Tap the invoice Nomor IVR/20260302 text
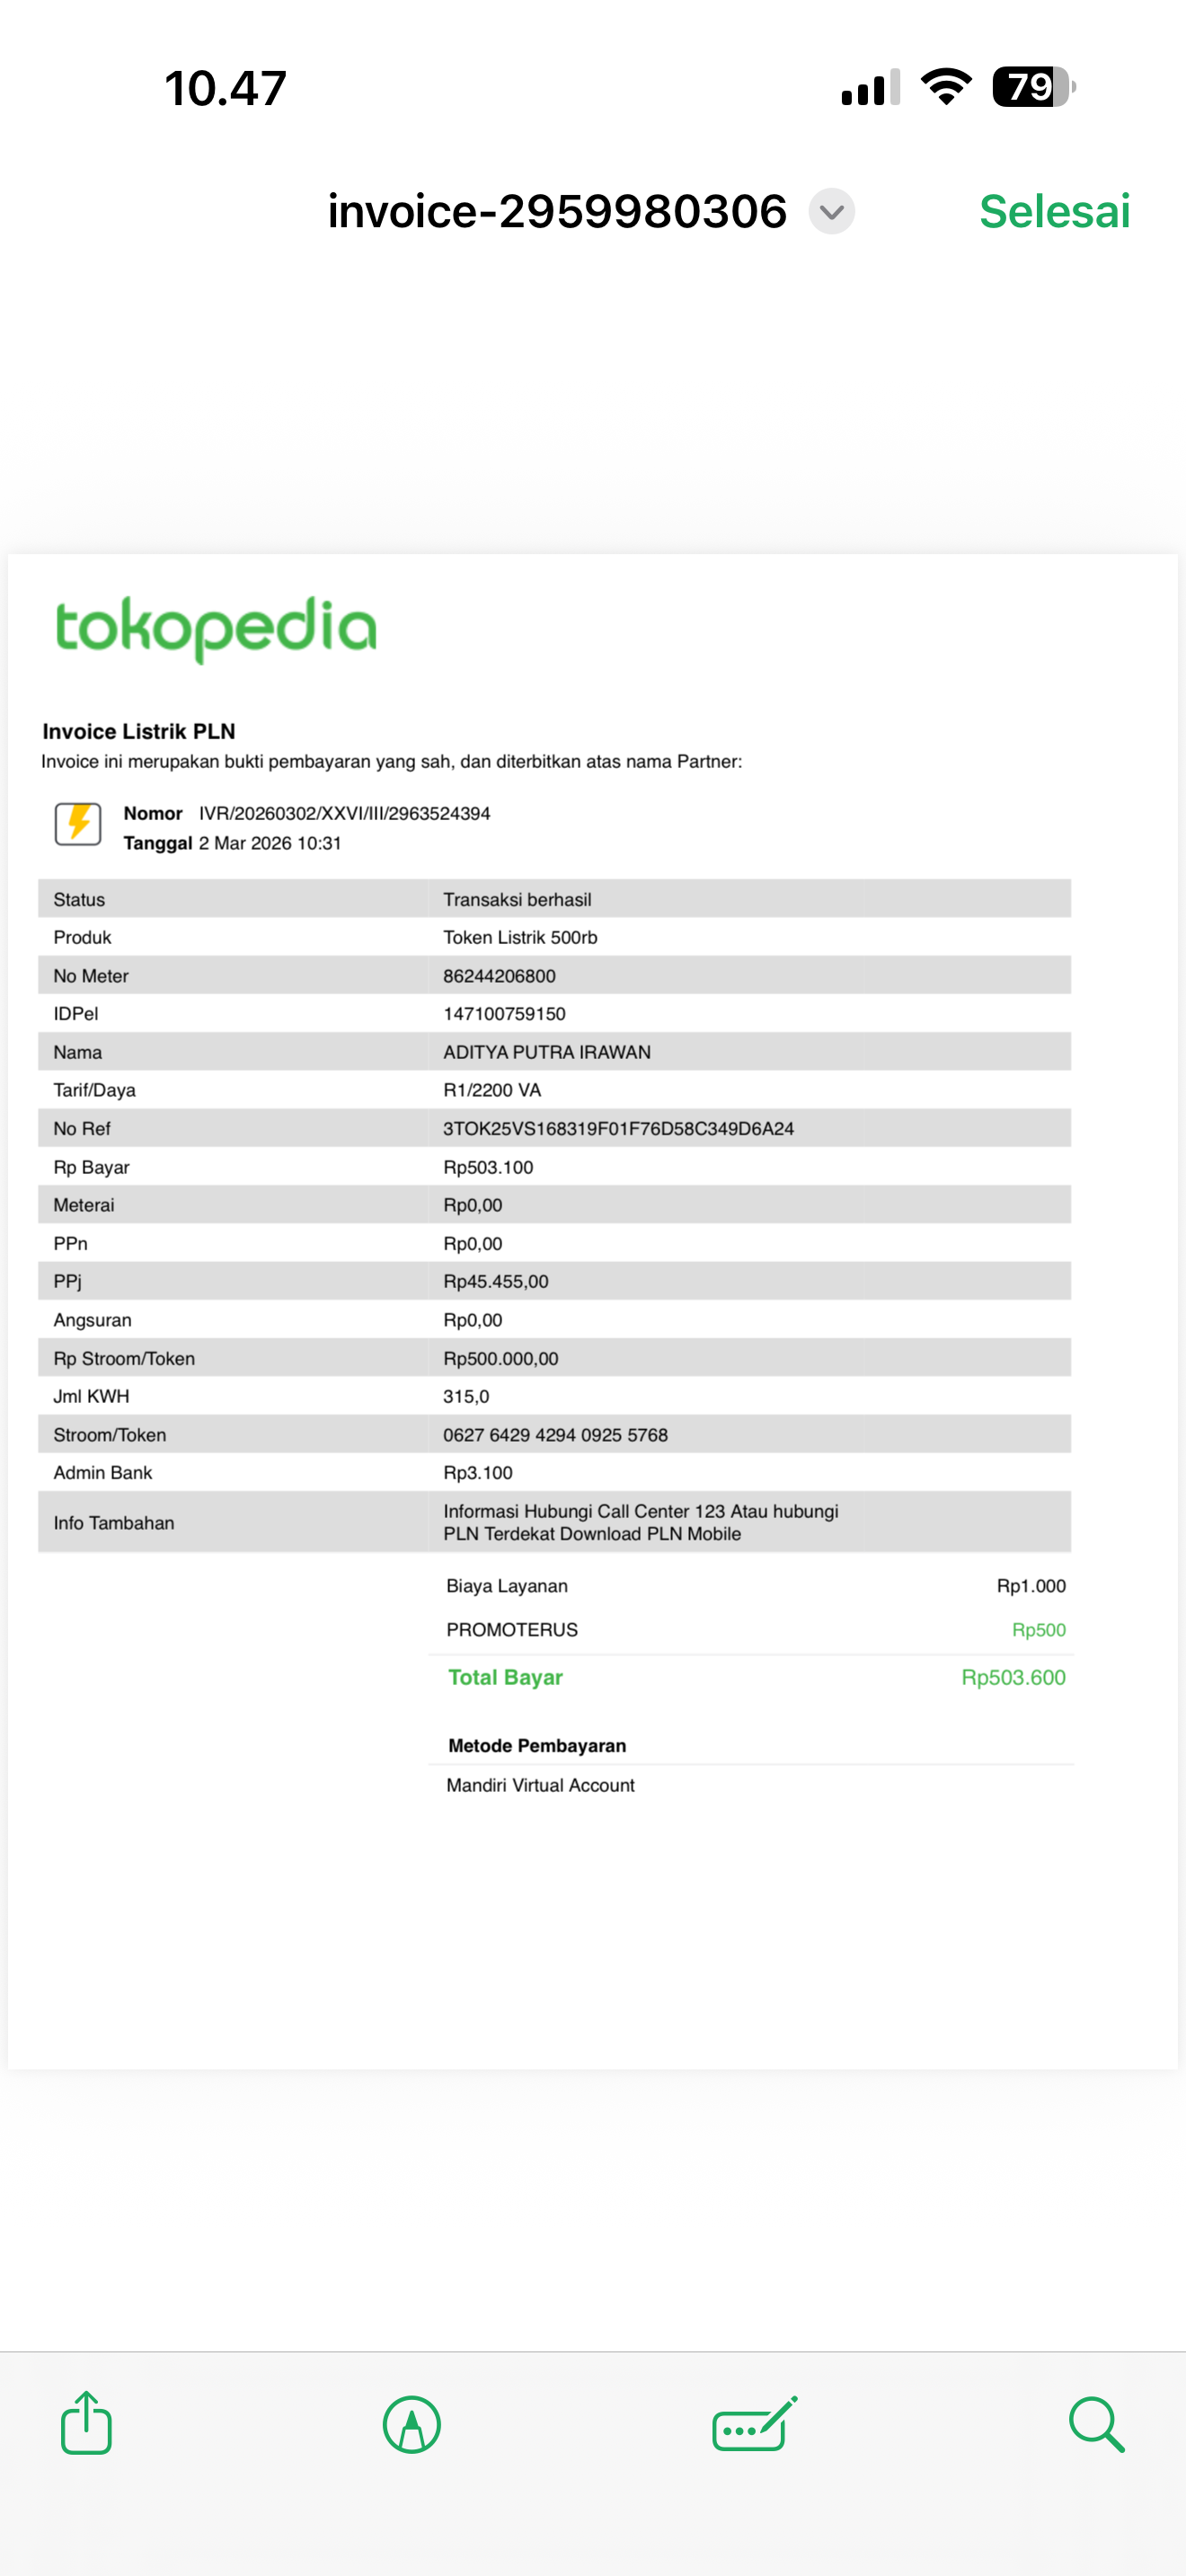The height and width of the screenshot is (2576, 1186). point(344,813)
